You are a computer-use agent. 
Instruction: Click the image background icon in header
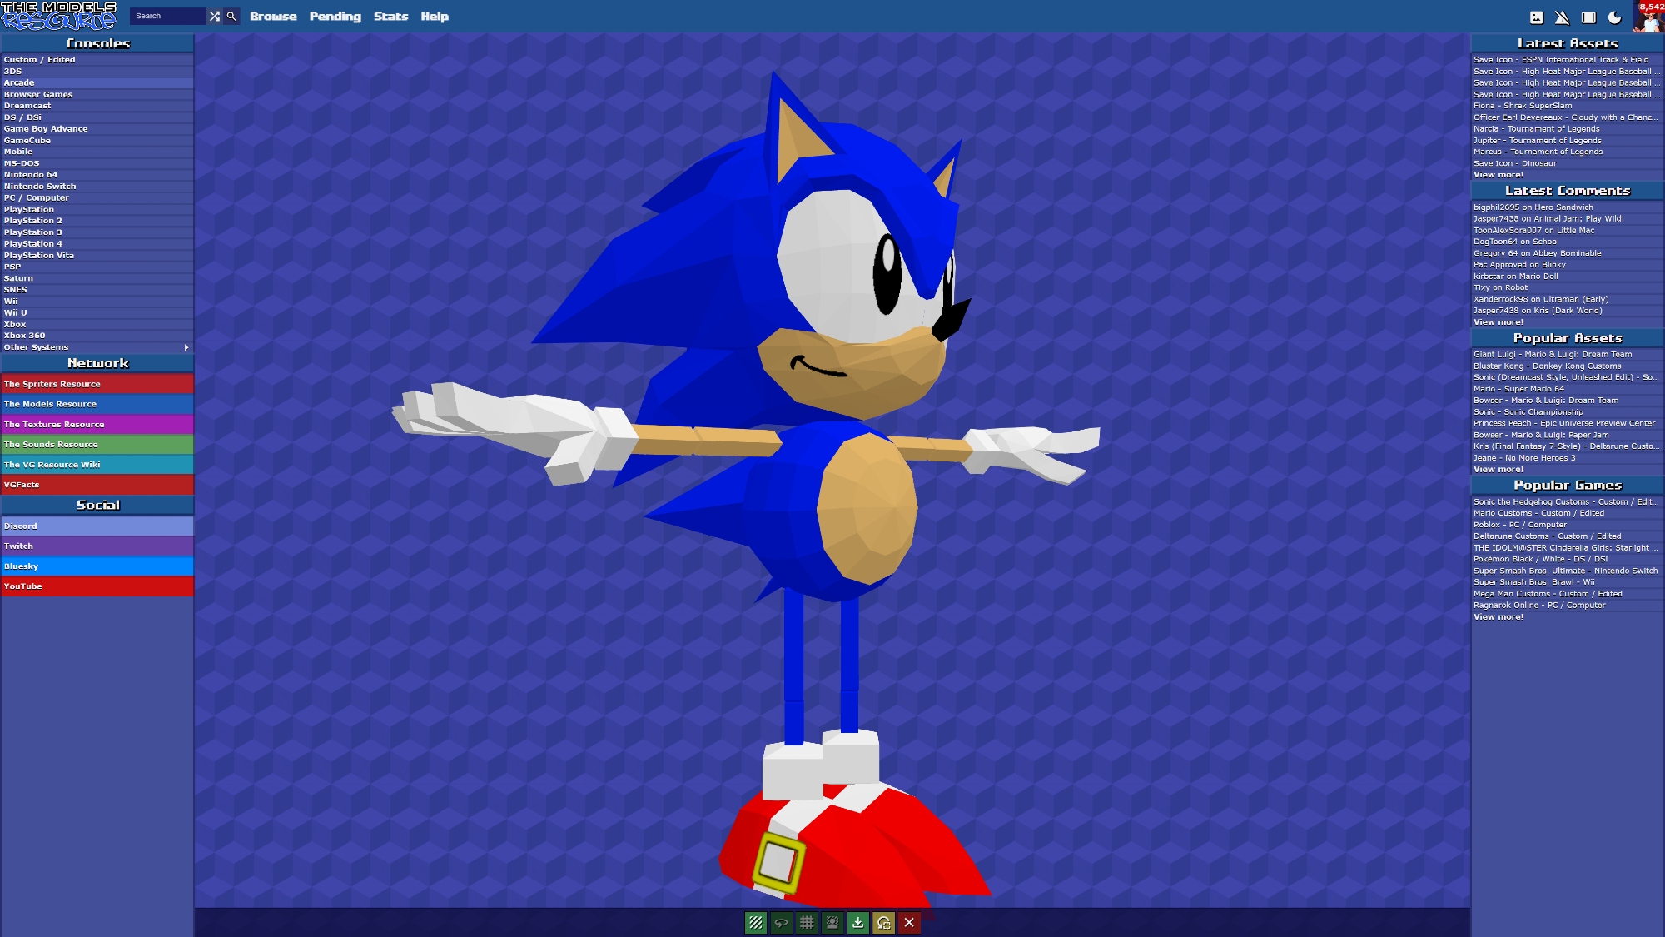coord(1536,17)
